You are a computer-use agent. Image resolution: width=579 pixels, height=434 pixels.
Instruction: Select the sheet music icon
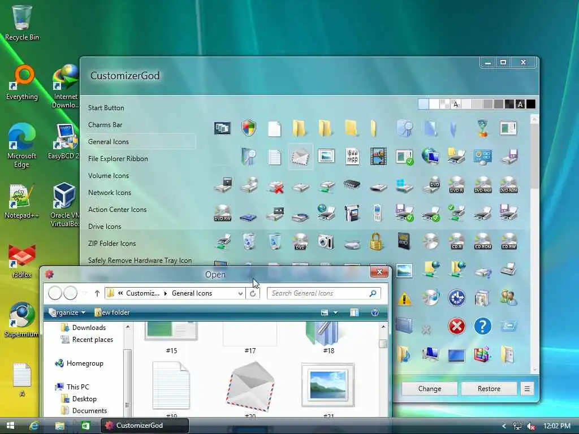tap(352, 157)
